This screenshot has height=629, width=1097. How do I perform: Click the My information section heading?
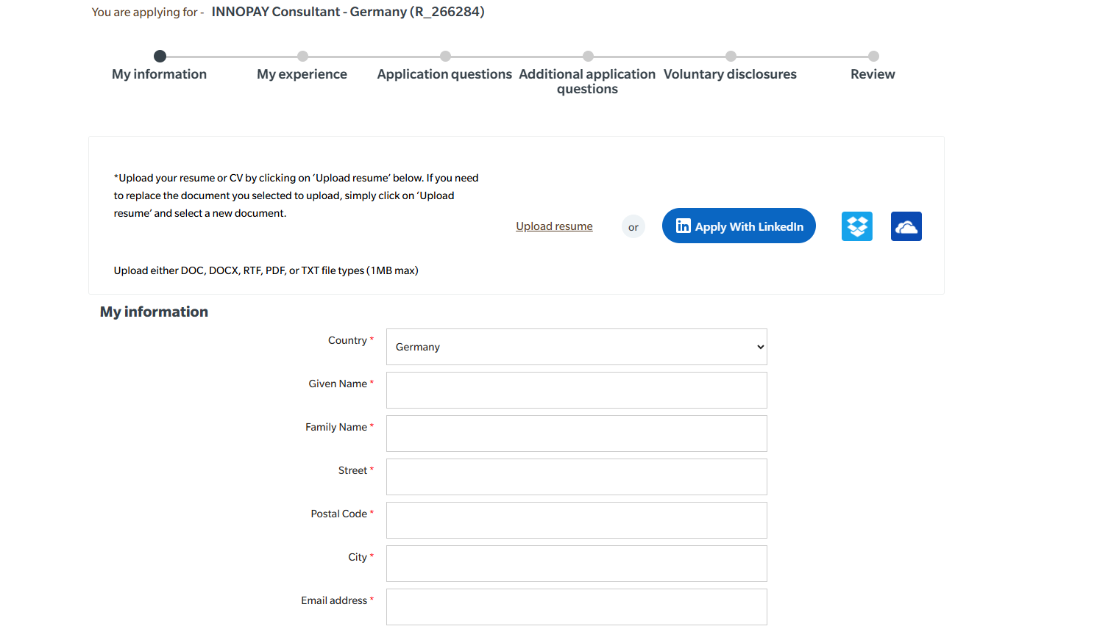[x=154, y=312]
